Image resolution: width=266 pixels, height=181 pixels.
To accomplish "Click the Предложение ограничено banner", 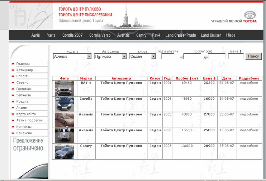I will (29, 144).
